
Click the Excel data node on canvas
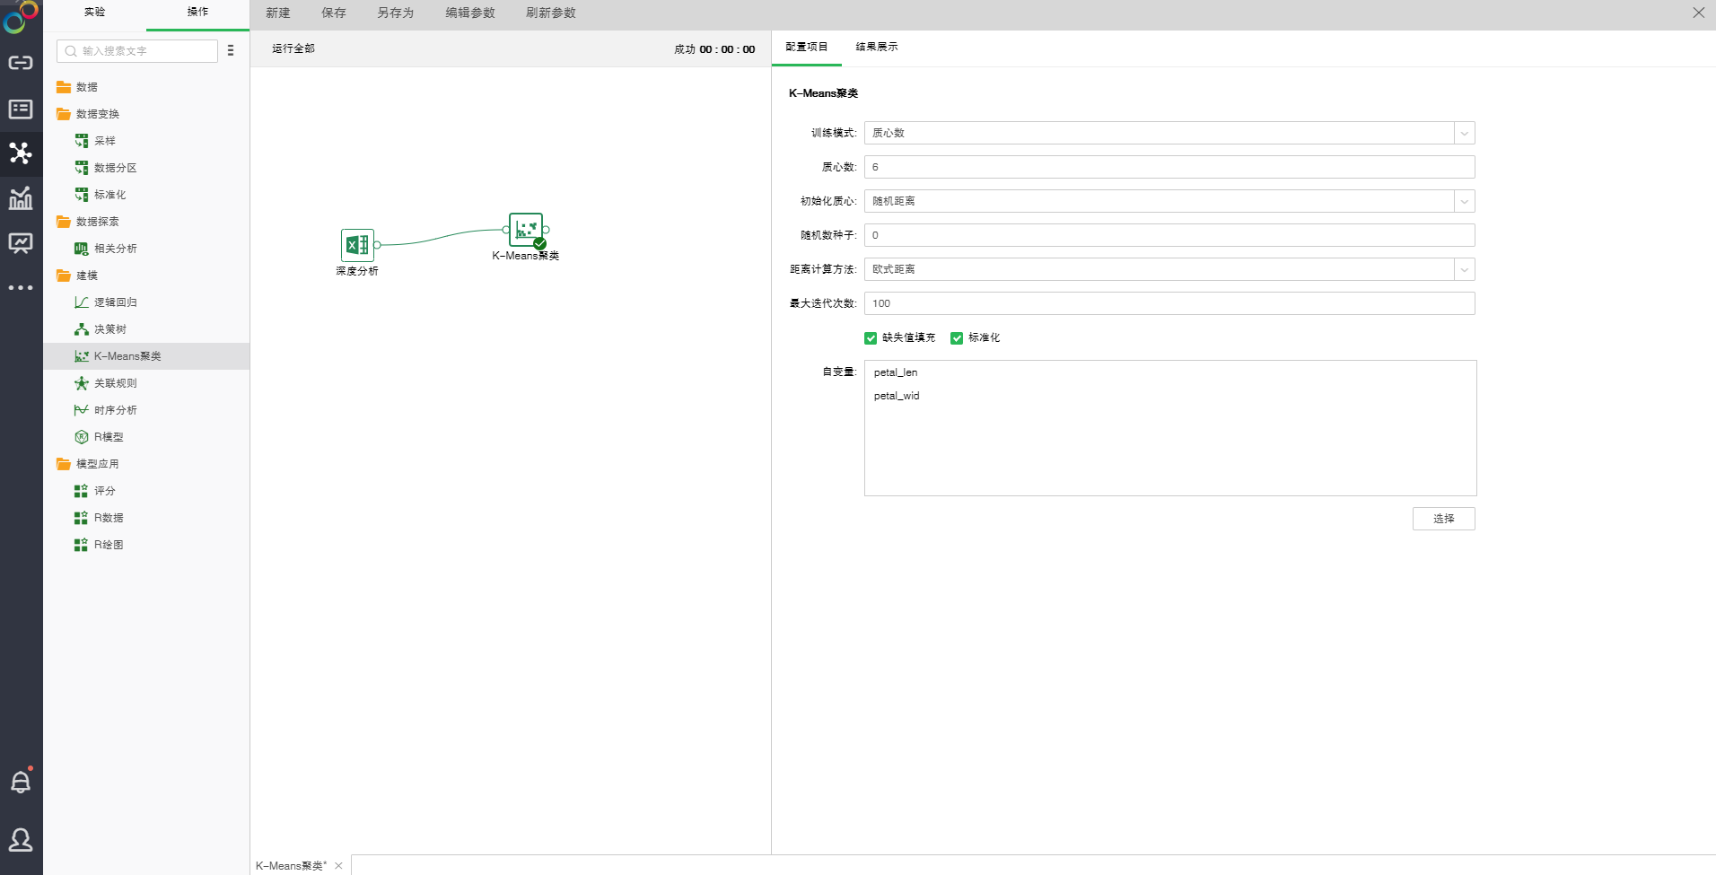tap(357, 245)
